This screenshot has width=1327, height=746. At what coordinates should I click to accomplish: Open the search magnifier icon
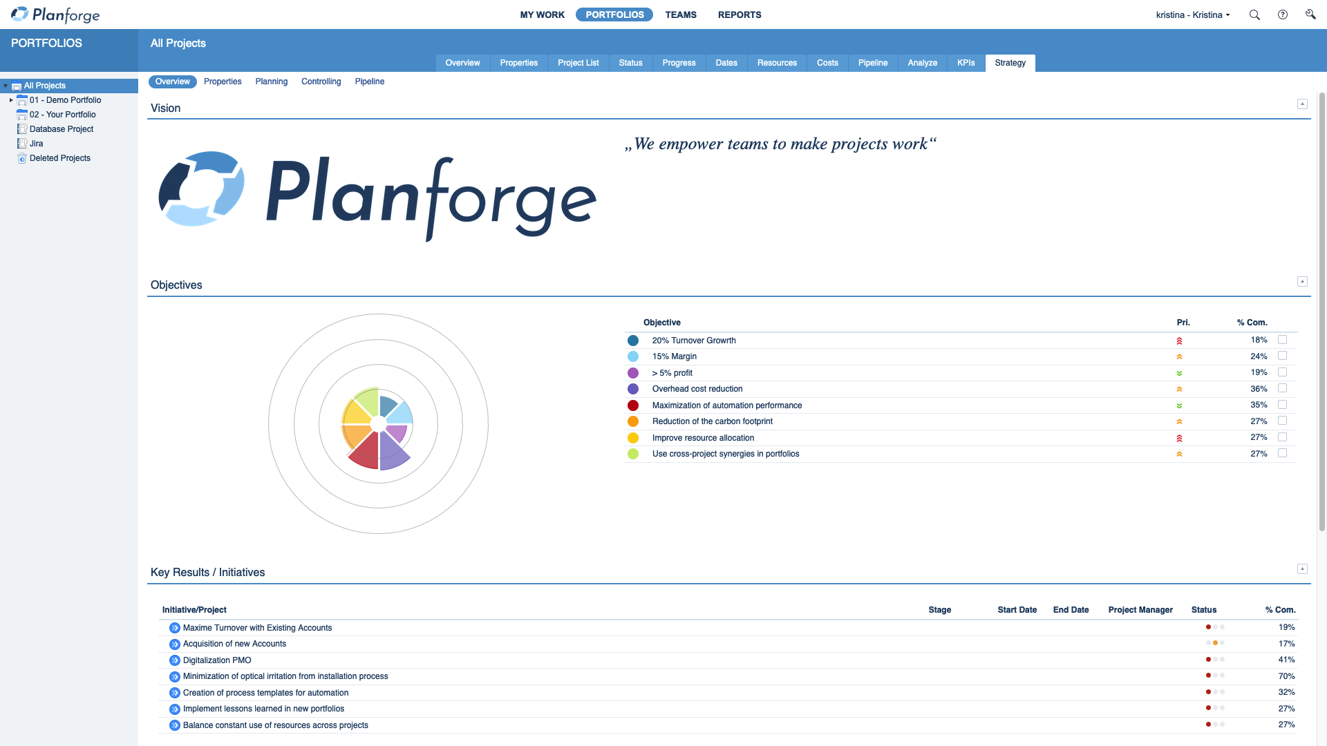click(1254, 15)
